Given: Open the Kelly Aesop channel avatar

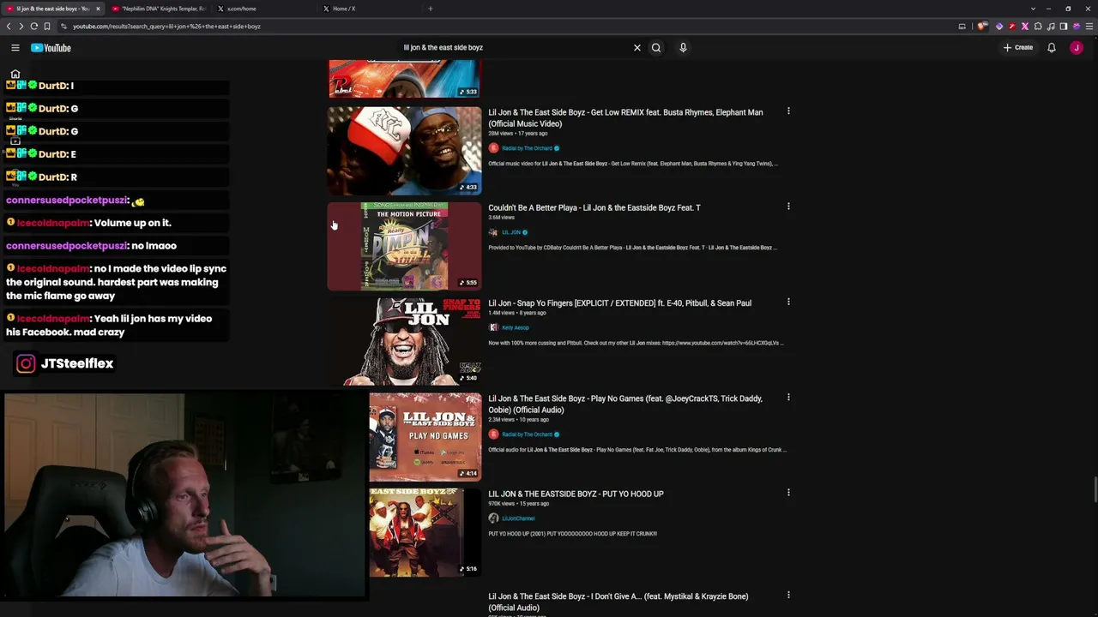Looking at the screenshot, I should pyautogui.click(x=493, y=327).
